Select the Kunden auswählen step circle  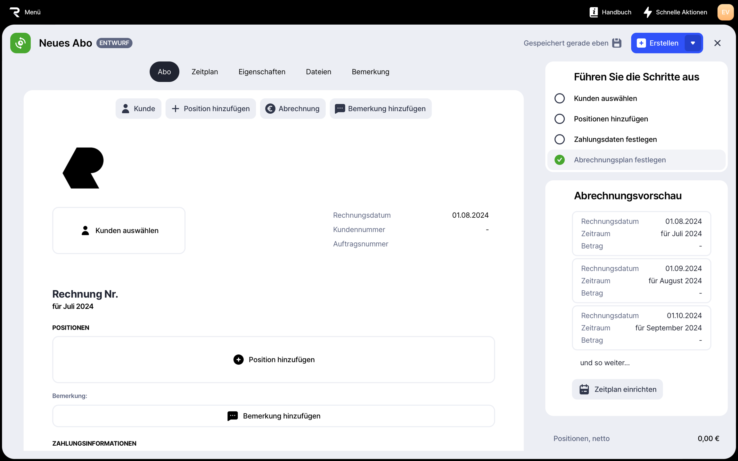point(560,98)
